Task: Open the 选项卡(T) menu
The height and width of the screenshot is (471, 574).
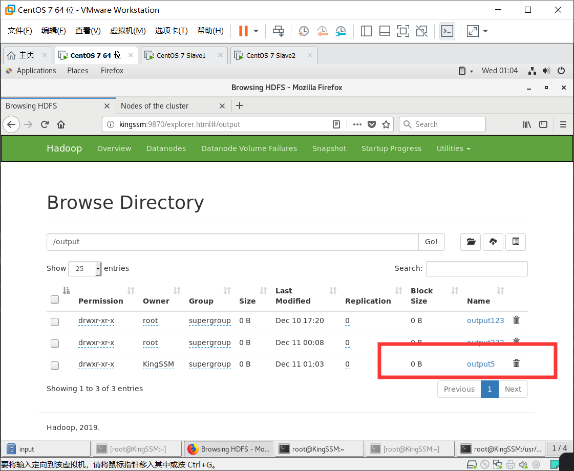Action: 172,31
